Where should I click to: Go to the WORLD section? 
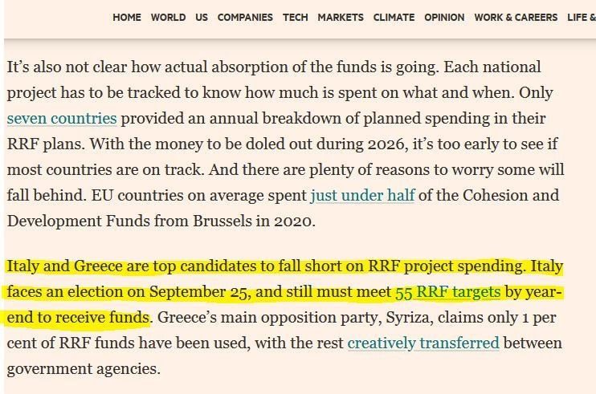click(168, 17)
